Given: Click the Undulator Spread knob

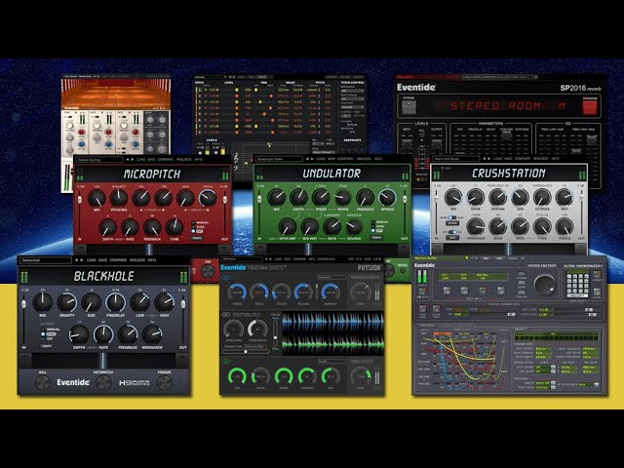Looking at the screenshot, I should point(387,197).
